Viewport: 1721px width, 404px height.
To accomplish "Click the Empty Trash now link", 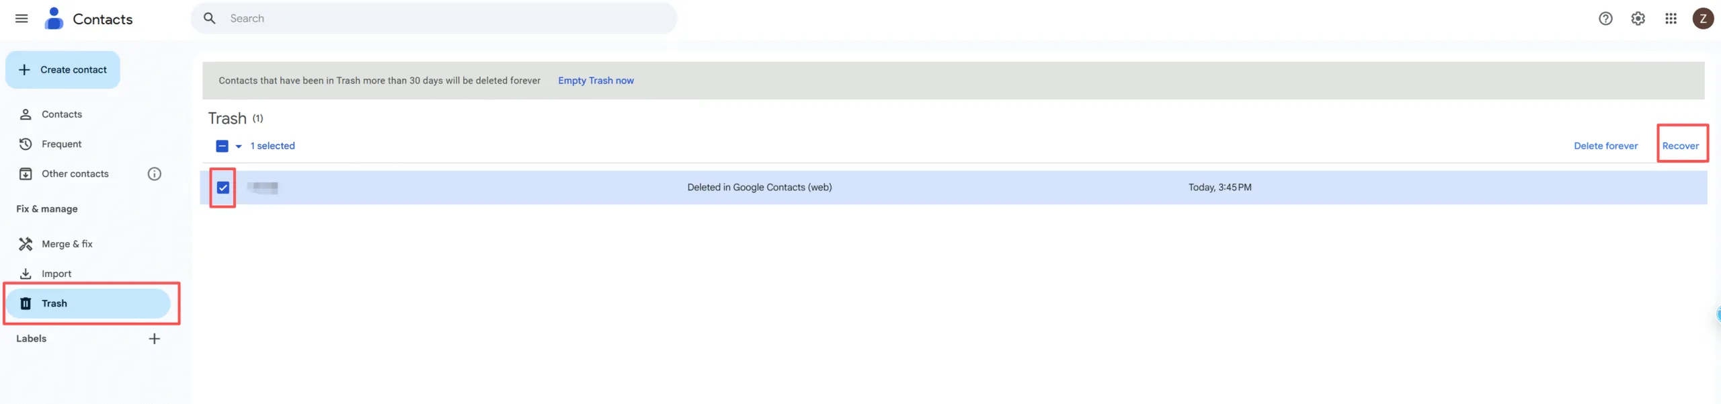I will pyautogui.click(x=596, y=81).
